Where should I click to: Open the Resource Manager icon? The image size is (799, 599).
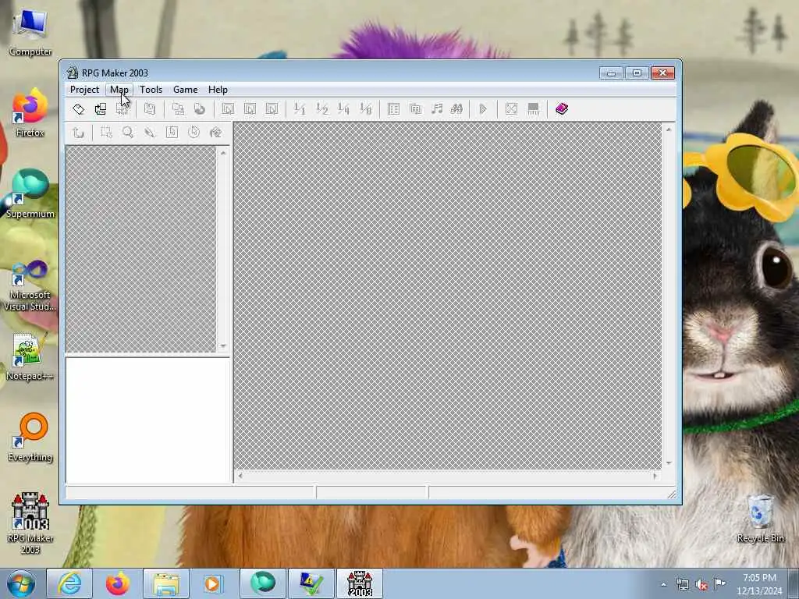click(415, 108)
